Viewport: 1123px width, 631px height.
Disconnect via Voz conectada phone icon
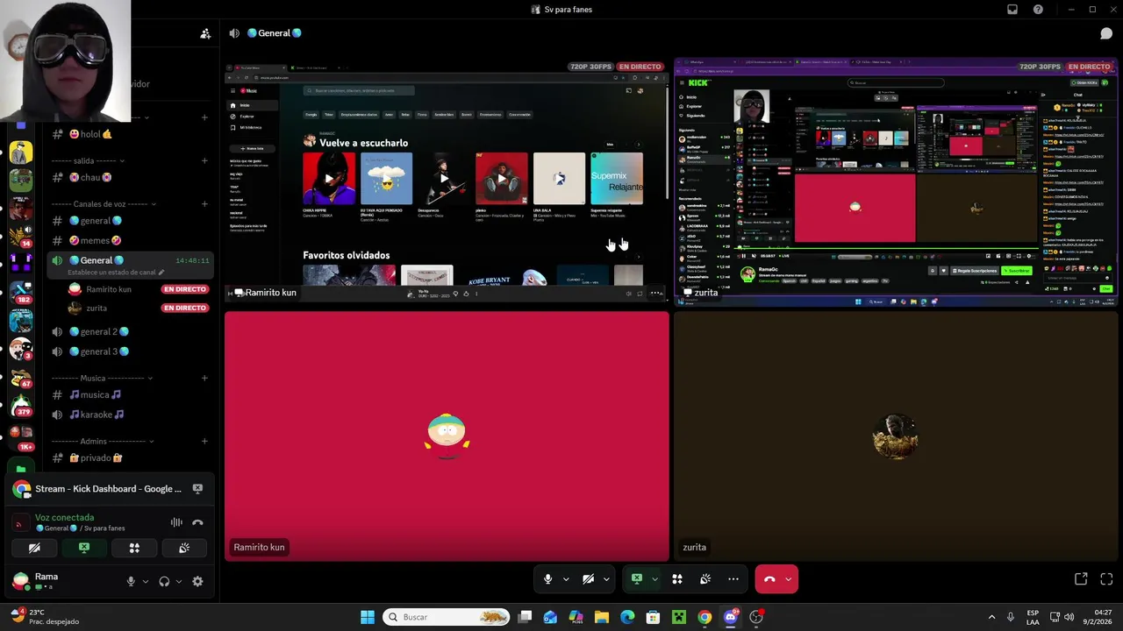pyautogui.click(x=197, y=522)
